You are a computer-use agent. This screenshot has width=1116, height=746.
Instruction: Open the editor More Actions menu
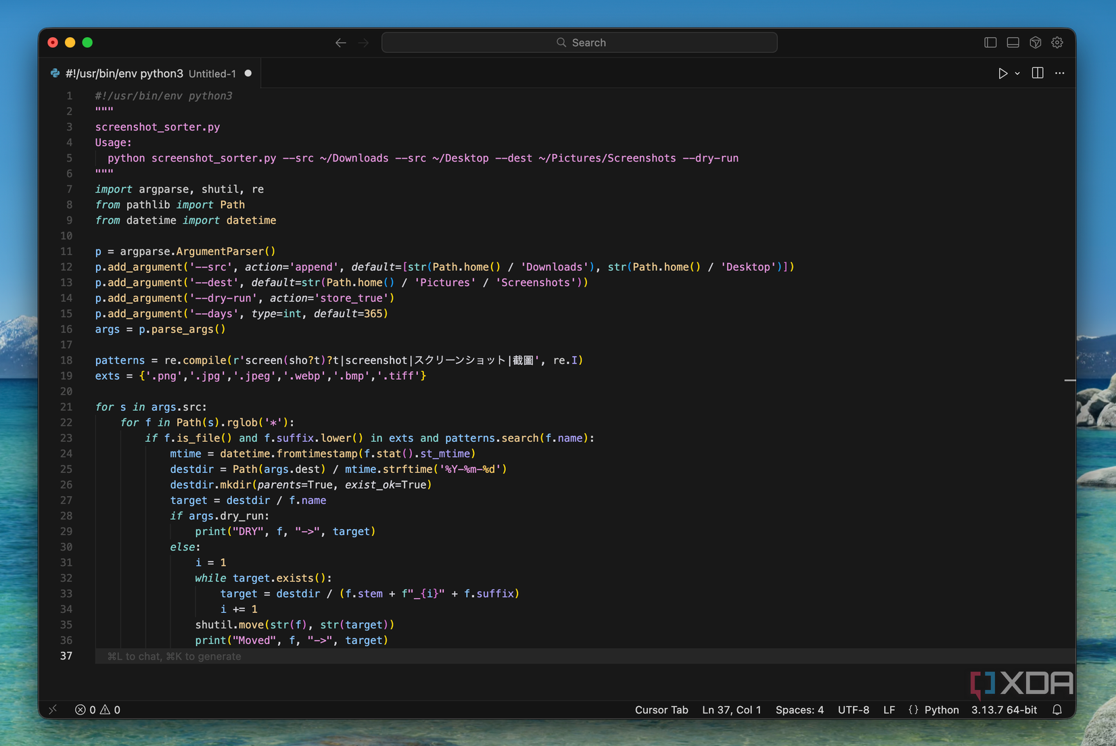[x=1060, y=73]
